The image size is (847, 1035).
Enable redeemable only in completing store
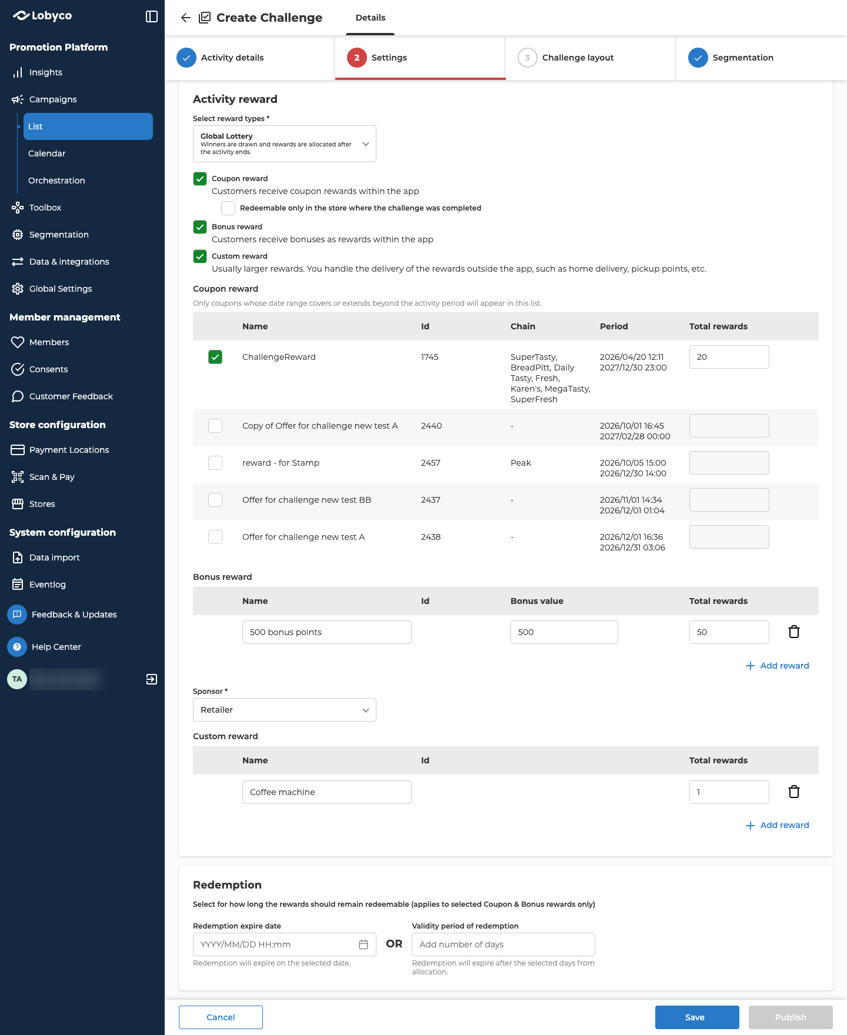228,208
